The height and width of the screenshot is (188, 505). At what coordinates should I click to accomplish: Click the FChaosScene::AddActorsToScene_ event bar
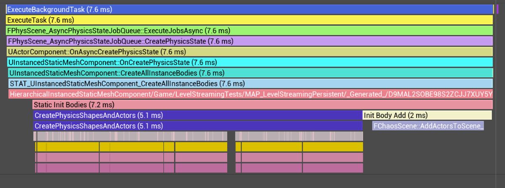tap(428, 126)
